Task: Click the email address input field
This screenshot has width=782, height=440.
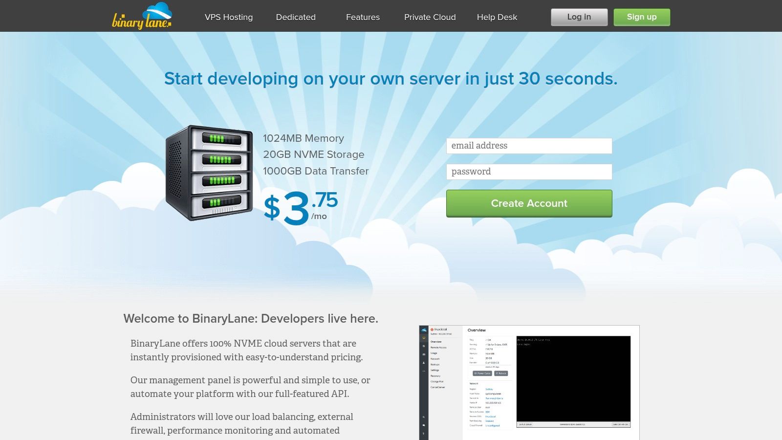Action: point(529,146)
